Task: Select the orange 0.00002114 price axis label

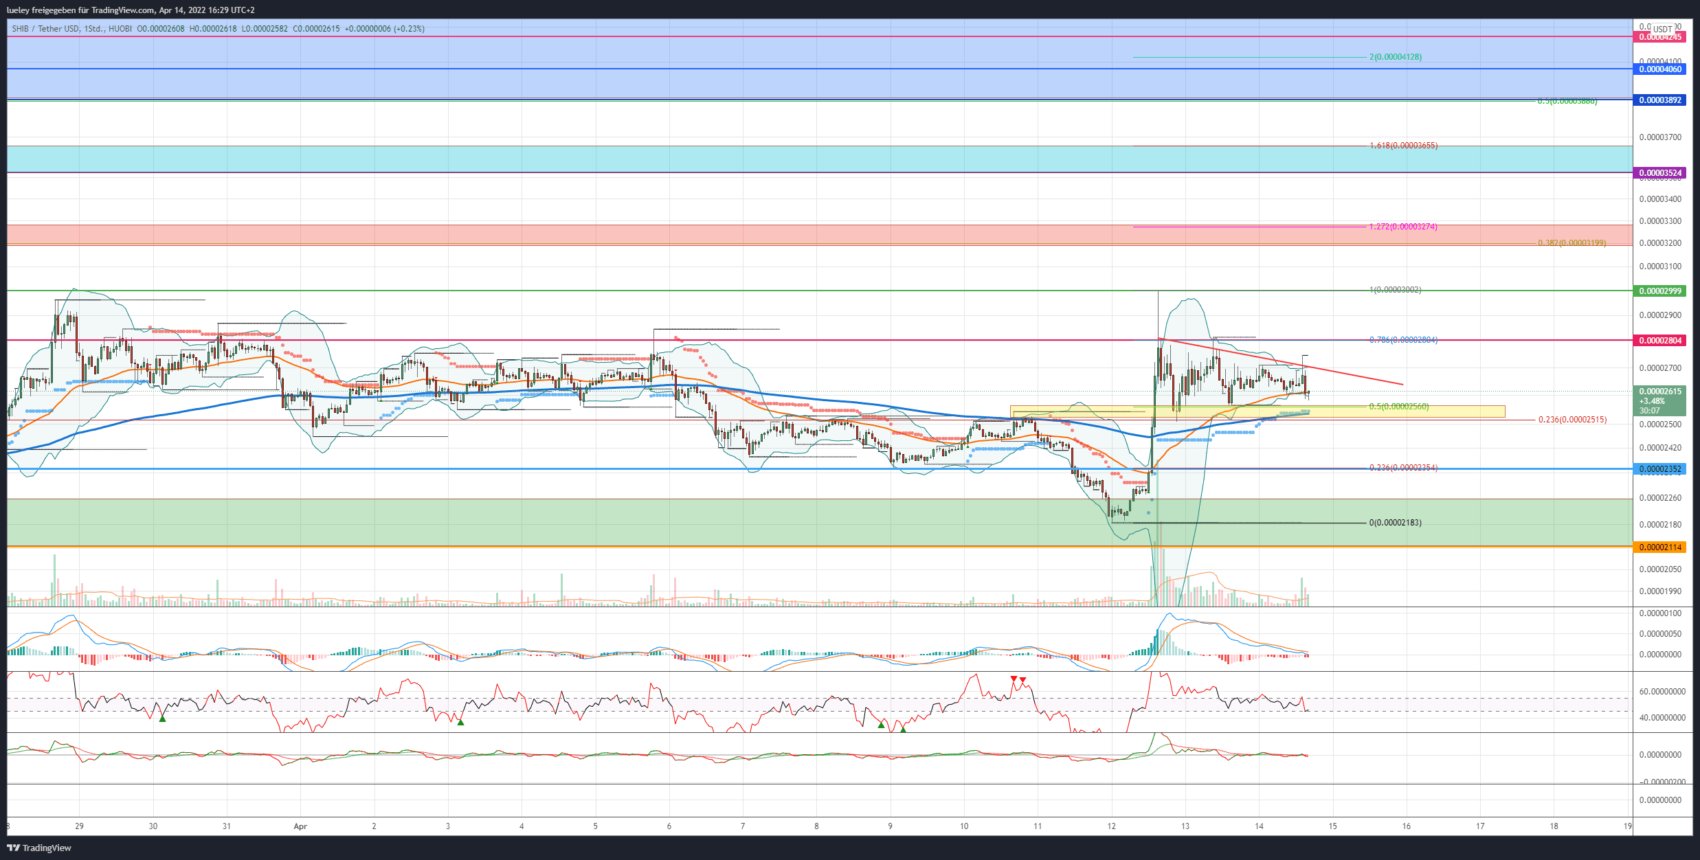Action: 1659,547
